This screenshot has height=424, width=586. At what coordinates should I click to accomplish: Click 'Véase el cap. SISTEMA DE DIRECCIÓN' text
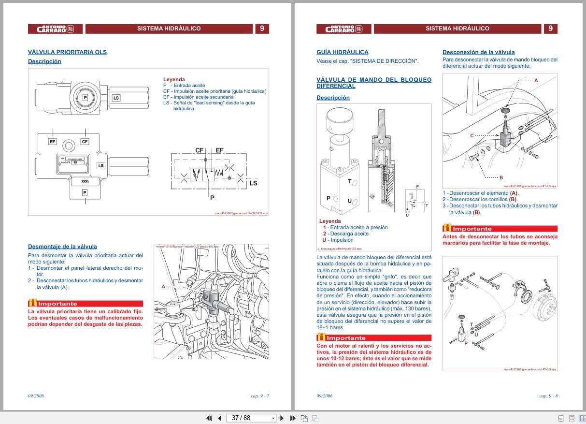(x=367, y=61)
